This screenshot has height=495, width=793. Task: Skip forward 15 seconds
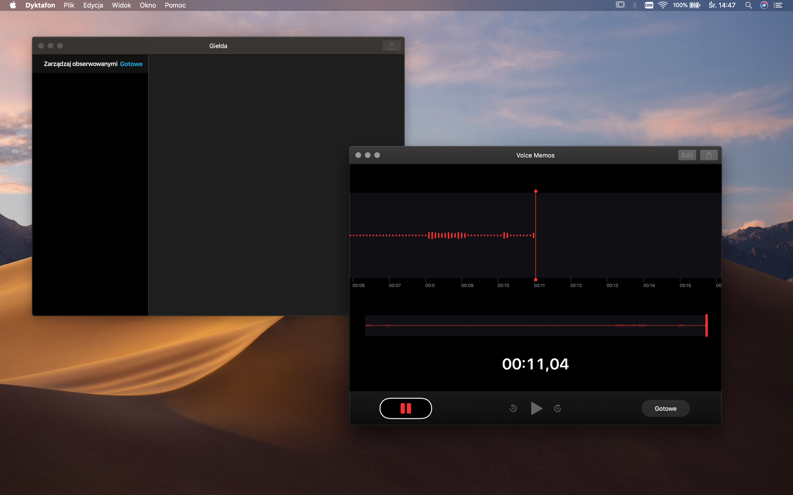558,408
